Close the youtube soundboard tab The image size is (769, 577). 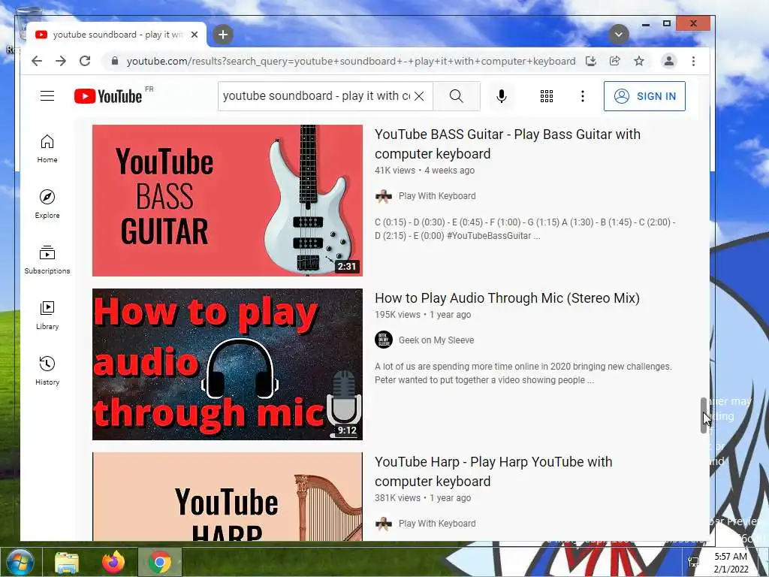195,35
